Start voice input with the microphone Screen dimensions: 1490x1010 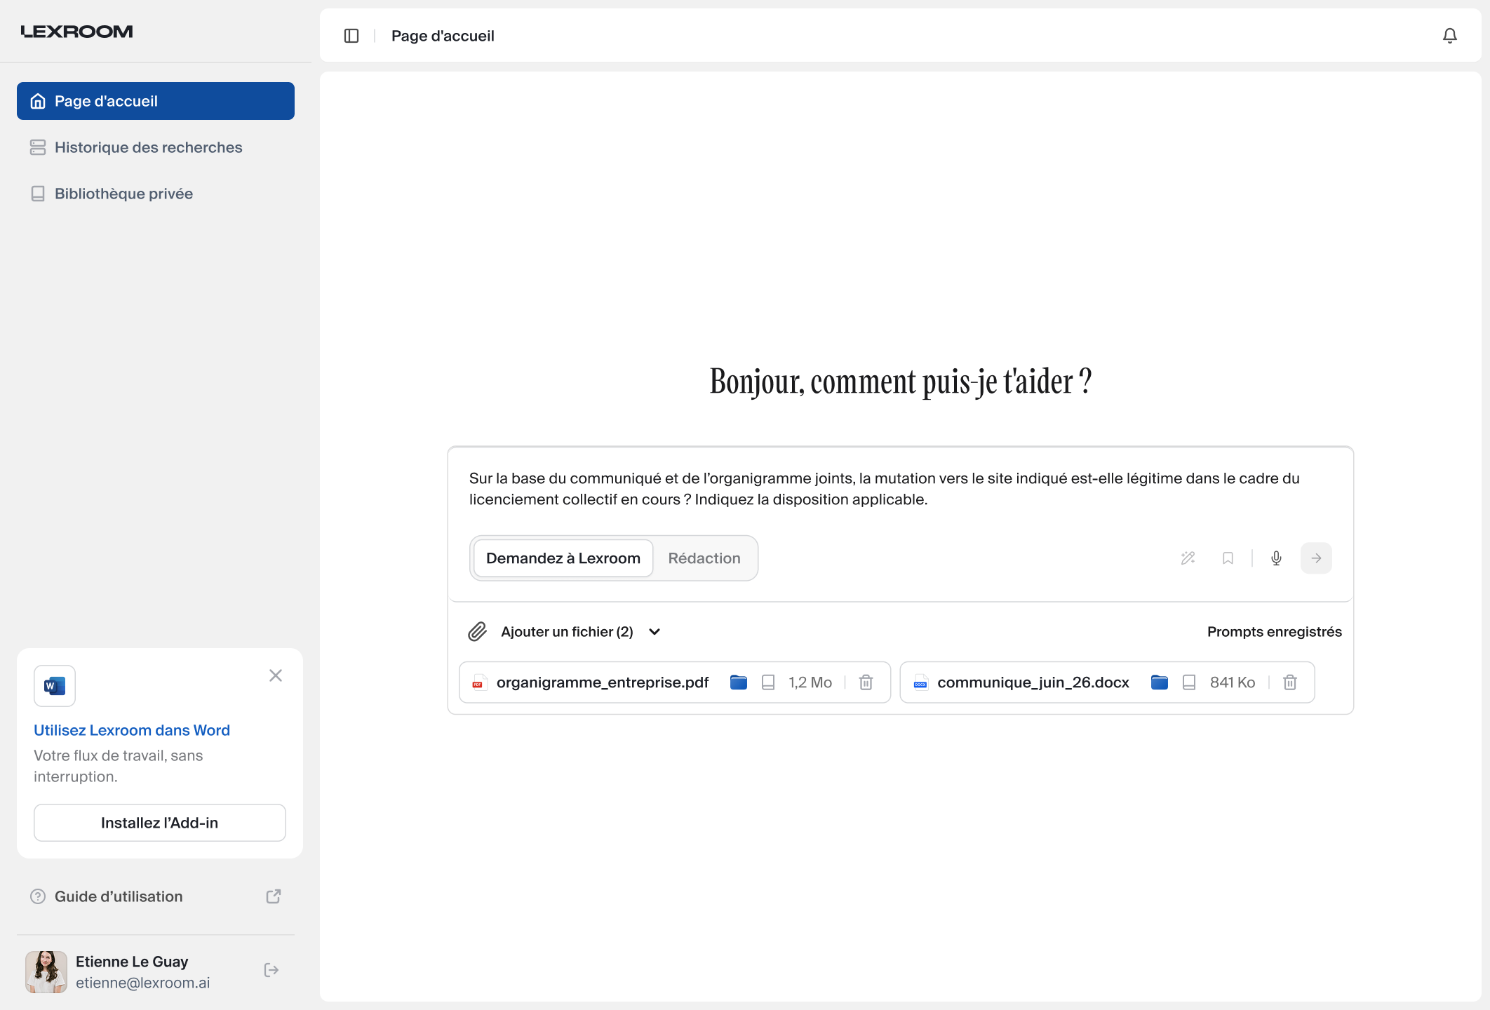pyautogui.click(x=1276, y=558)
